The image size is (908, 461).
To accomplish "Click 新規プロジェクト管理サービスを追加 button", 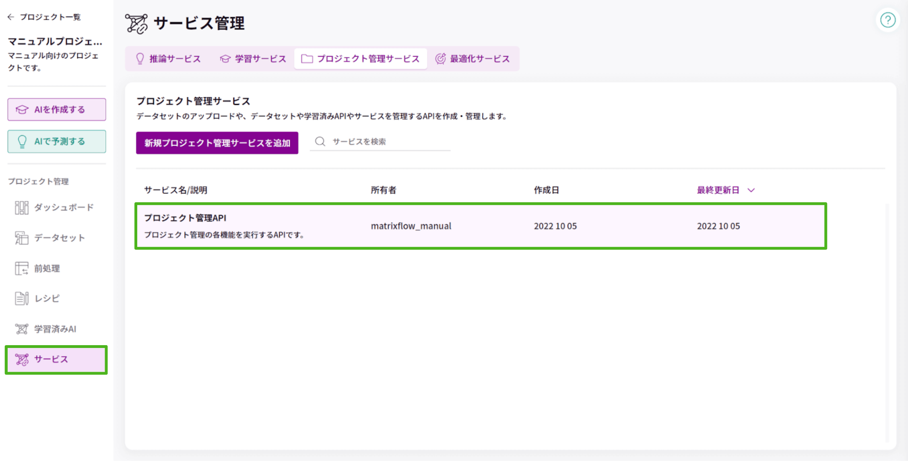I will click(217, 142).
